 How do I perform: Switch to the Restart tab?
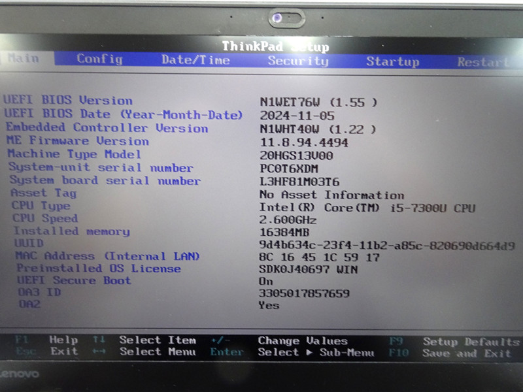(x=482, y=62)
